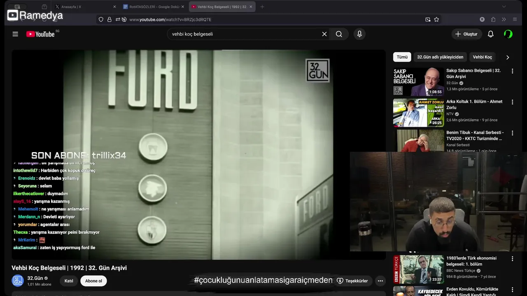Screen dimensions: 527x296
Task: Close the Anasayfa / X tab
Action: point(114,7)
